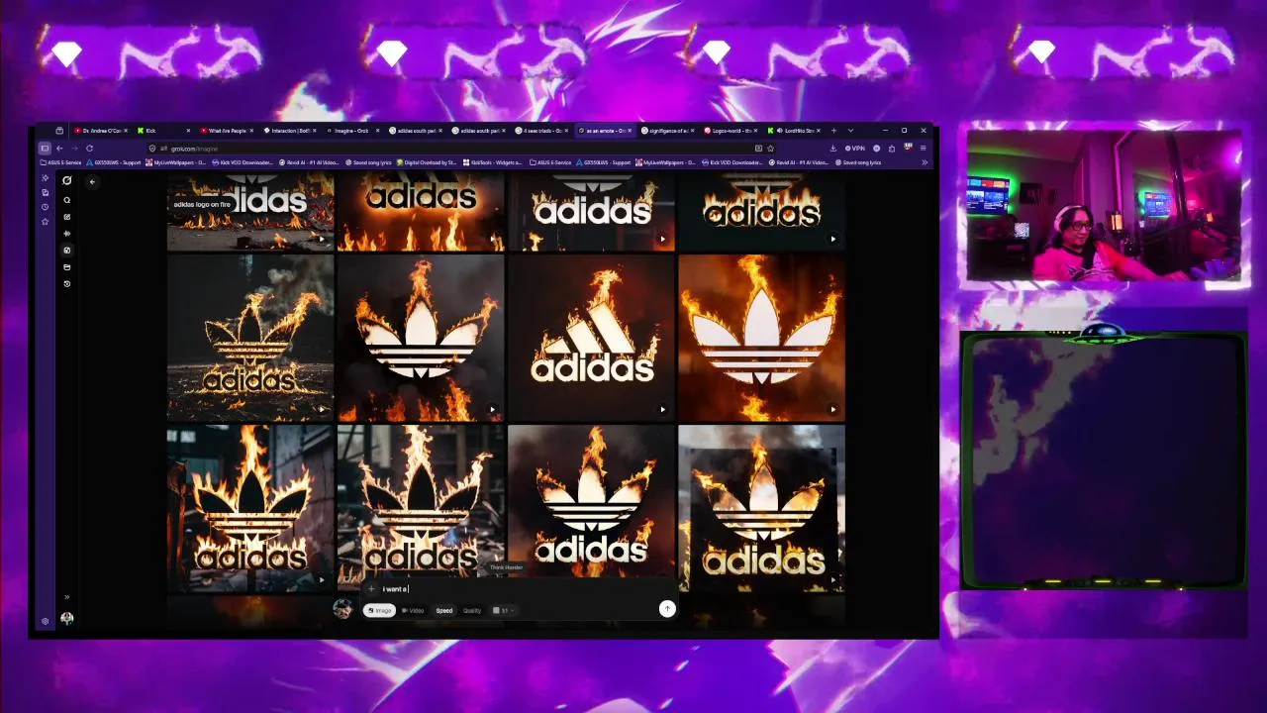Open the second-row flaming trefoil with adidas text
Viewport: 1267px width, 713px height.
click(x=250, y=338)
